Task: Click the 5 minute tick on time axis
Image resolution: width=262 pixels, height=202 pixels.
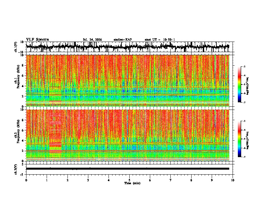Action: click(x=129, y=180)
